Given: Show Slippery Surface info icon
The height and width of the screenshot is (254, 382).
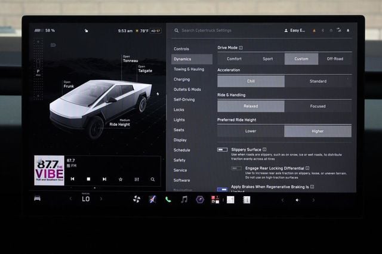Looking at the screenshot, I should (264, 150).
